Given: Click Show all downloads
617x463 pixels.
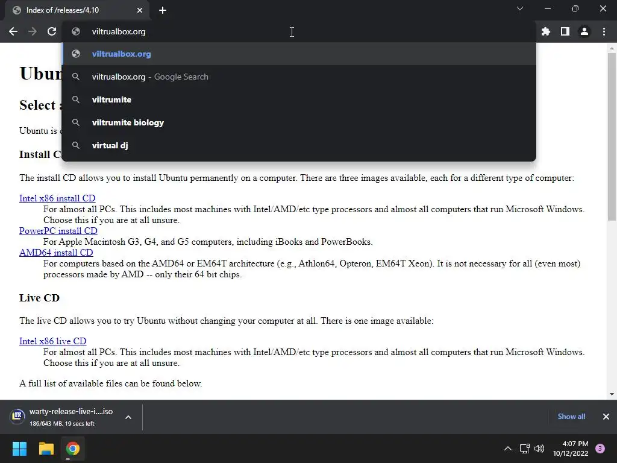Looking at the screenshot, I should pyautogui.click(x=571, y=417).
